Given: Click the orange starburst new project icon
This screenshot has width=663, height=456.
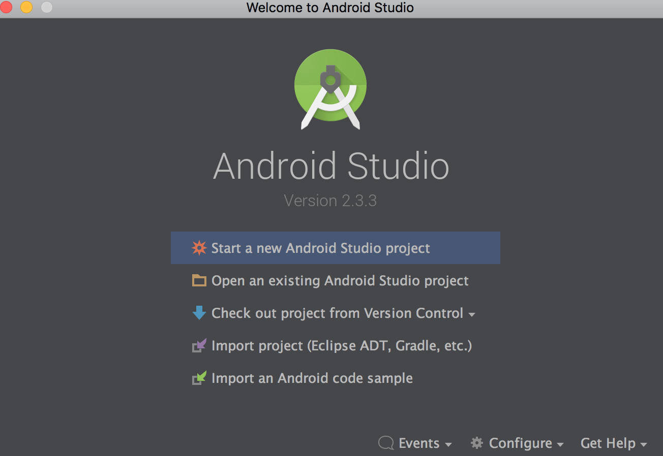Looking at the screenshot, I should point(199,248).
